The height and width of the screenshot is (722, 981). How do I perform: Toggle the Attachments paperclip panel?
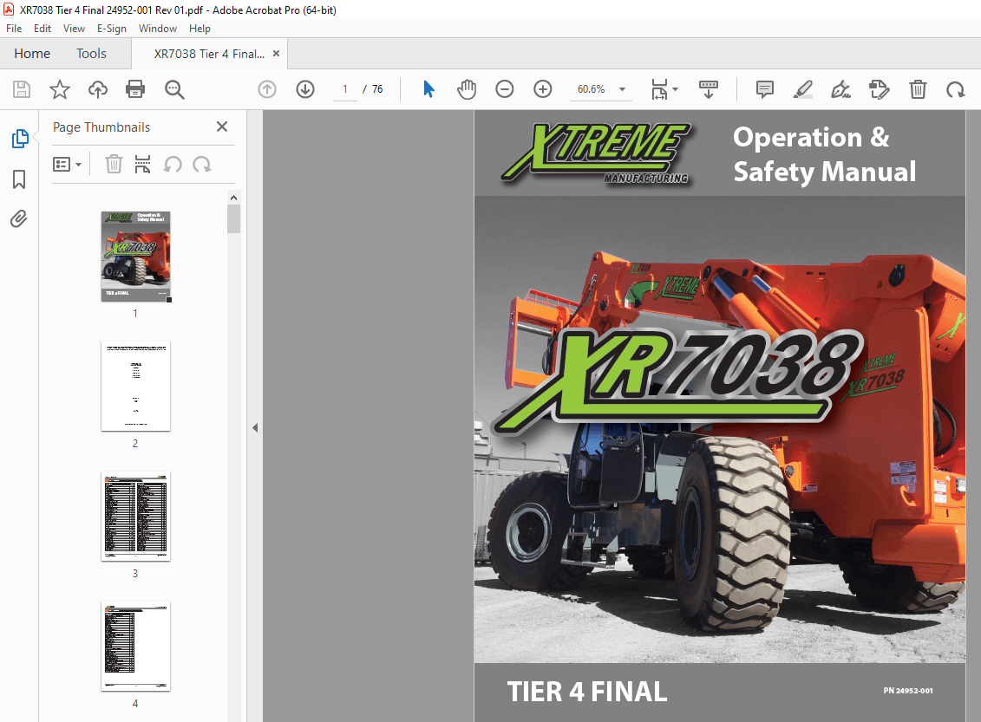point(19,219)
